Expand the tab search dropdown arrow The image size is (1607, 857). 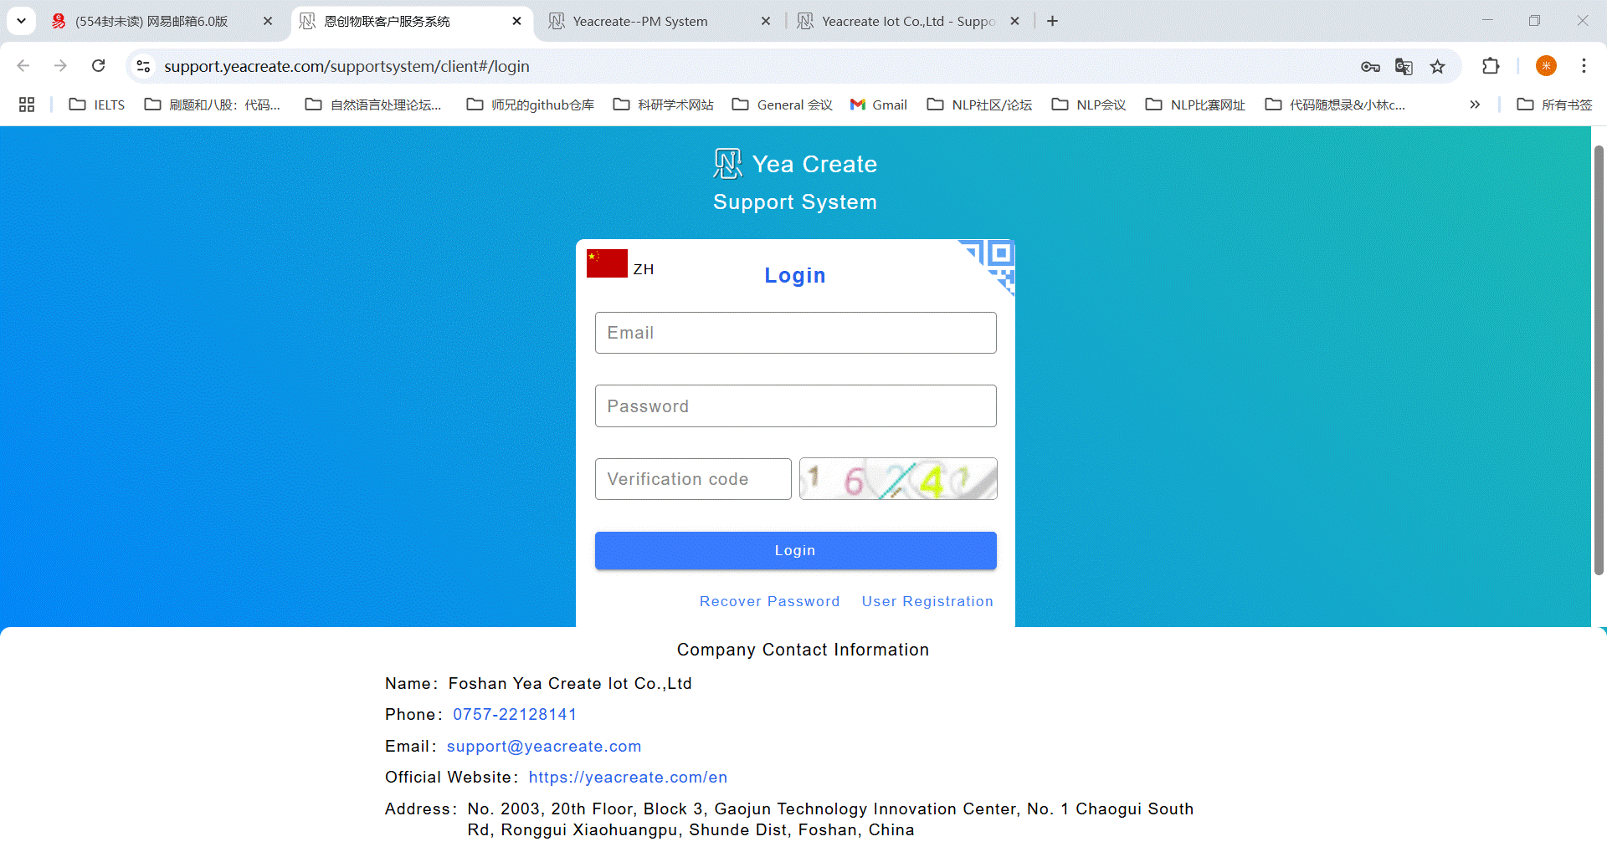[22, 21]
